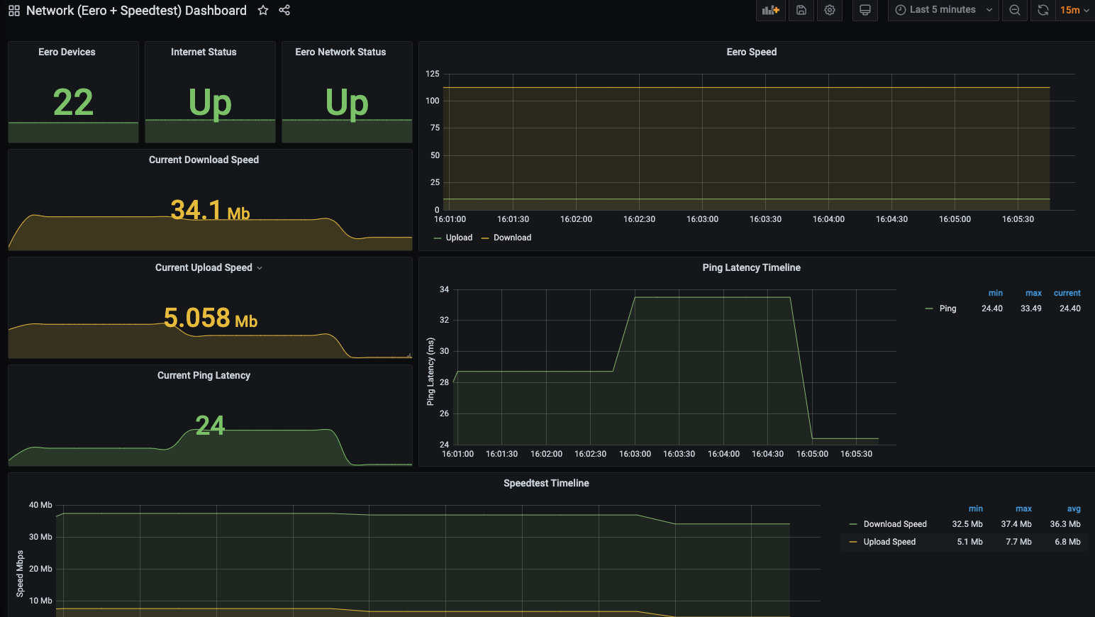Open the Eero Speed panel title menu
Image resolution: width=1095 pixels, height=617 pixels.
[x=751, y=52]
